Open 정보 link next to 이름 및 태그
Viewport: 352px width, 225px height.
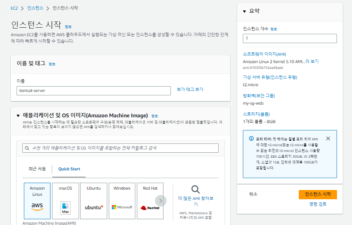pos(52,64)
